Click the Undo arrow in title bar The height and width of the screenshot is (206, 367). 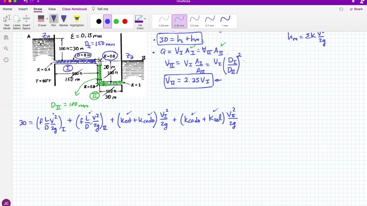26,1
